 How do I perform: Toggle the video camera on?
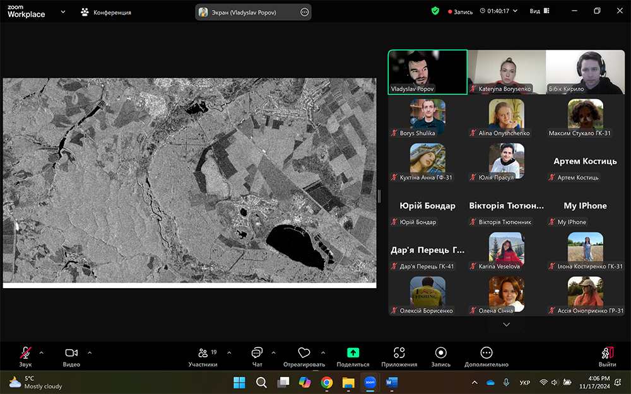pos(71,354)
